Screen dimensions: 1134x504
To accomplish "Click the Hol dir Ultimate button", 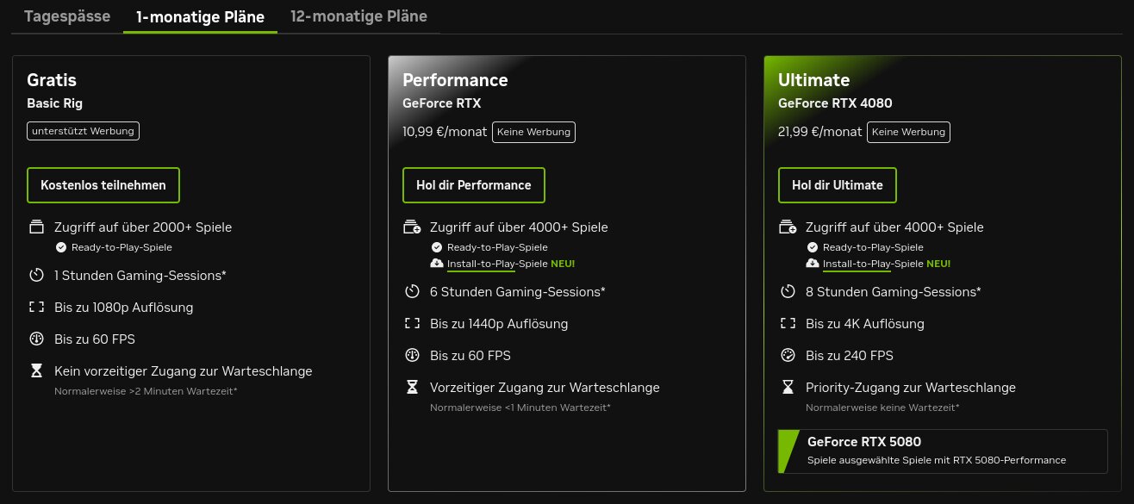I will point(837,184).
